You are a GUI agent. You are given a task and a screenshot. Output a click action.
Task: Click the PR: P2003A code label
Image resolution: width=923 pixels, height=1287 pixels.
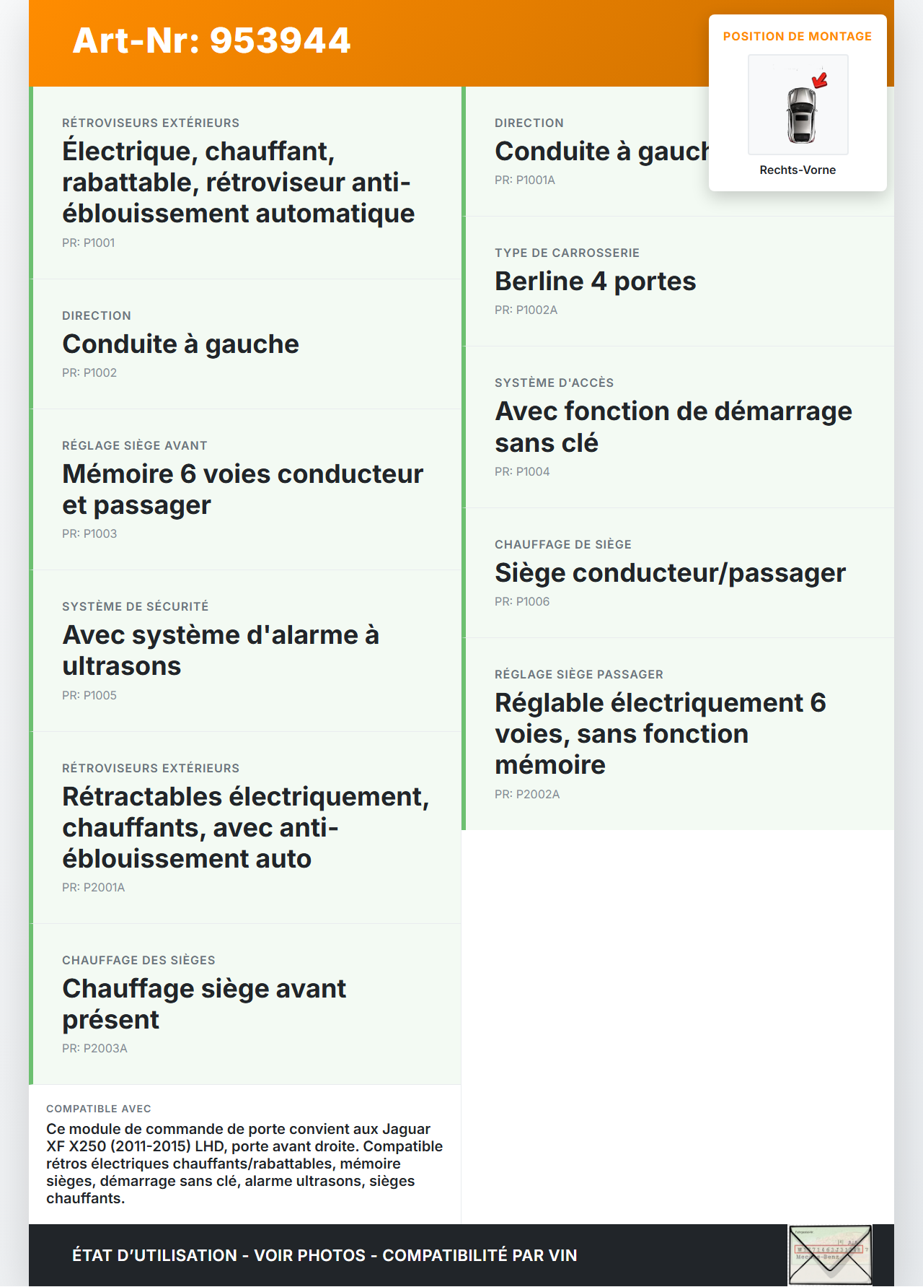pos(94,1048)
